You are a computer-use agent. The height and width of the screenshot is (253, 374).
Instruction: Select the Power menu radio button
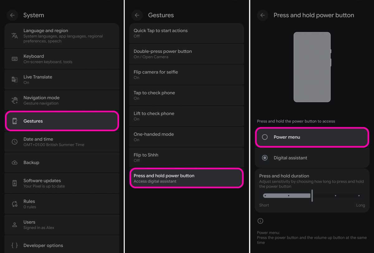[x=265, y=137]
